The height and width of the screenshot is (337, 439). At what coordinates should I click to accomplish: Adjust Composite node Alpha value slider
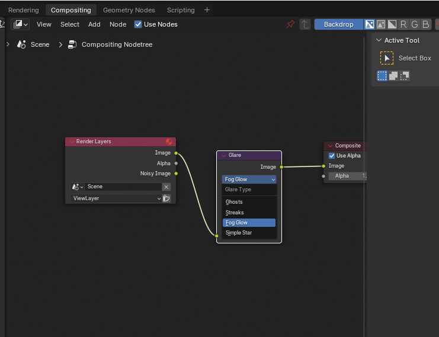(347, 176)
